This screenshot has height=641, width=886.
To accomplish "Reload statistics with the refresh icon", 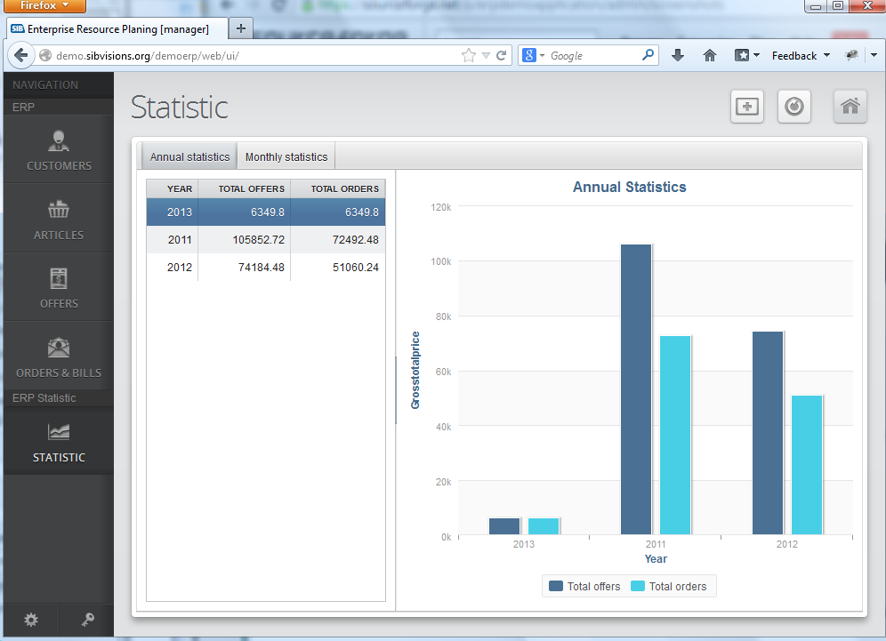I will (793, 106).
